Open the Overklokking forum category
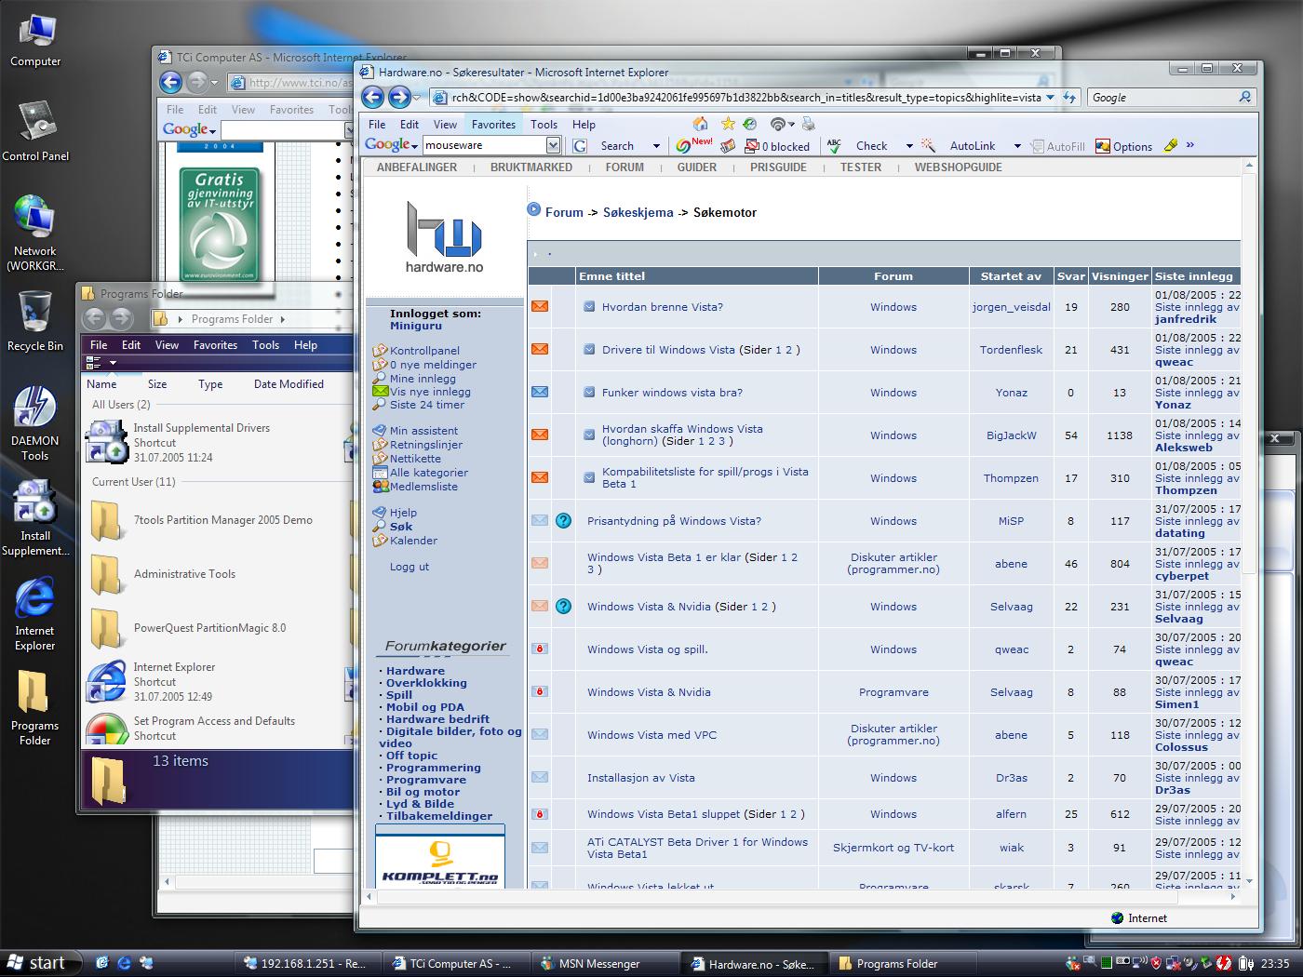Screen dimensions: 1303x977 pos(426,683)
